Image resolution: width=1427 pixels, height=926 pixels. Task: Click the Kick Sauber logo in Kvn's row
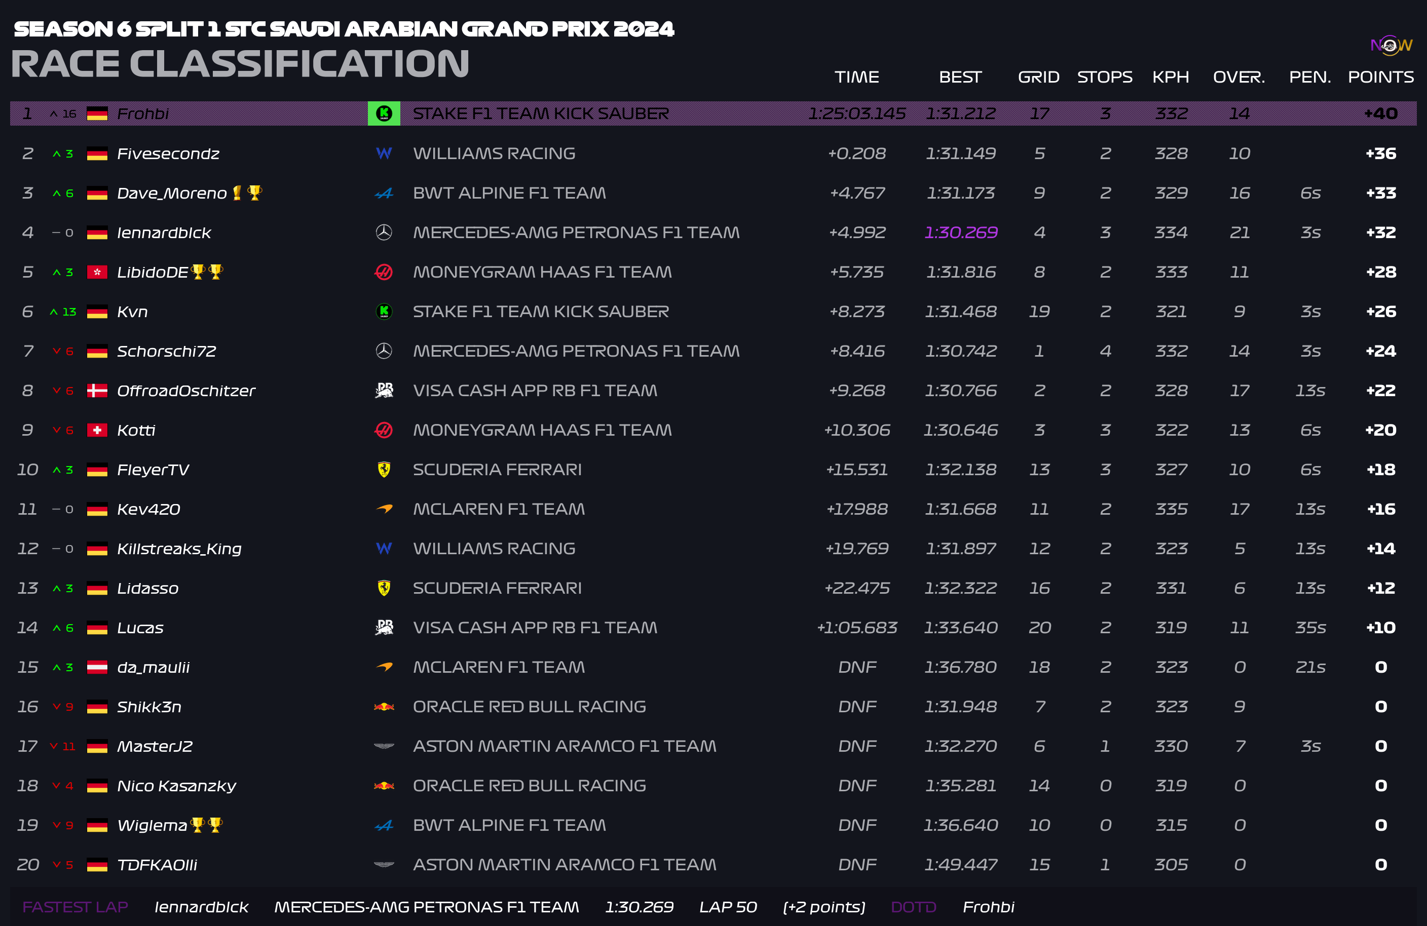click(x=384, y=312)
